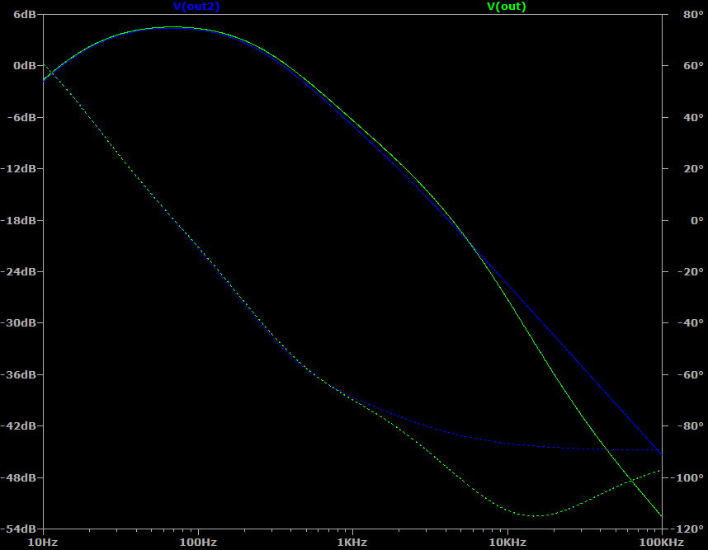Click the 100KHz frequency axis label

coord(661,542)
